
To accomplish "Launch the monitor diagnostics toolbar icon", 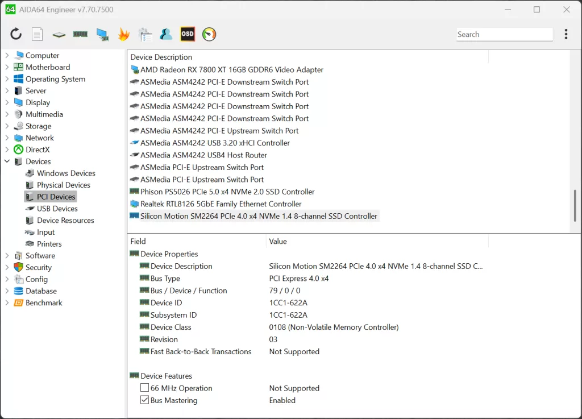I will [x=102, y=35].
